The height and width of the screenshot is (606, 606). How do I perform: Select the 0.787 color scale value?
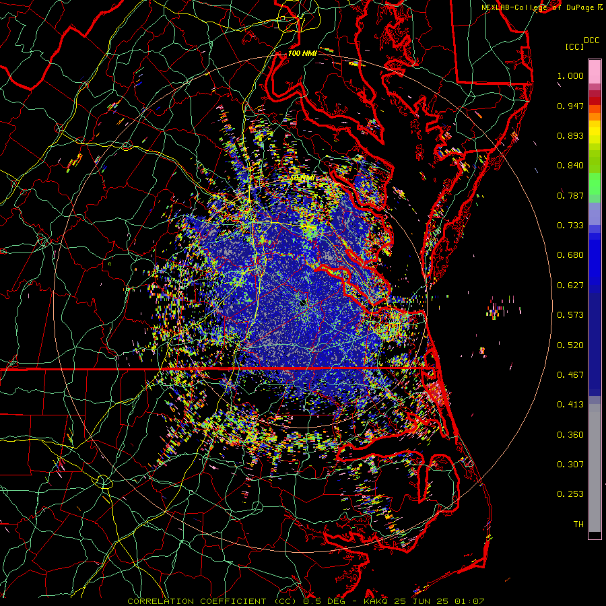click(570, 195)
